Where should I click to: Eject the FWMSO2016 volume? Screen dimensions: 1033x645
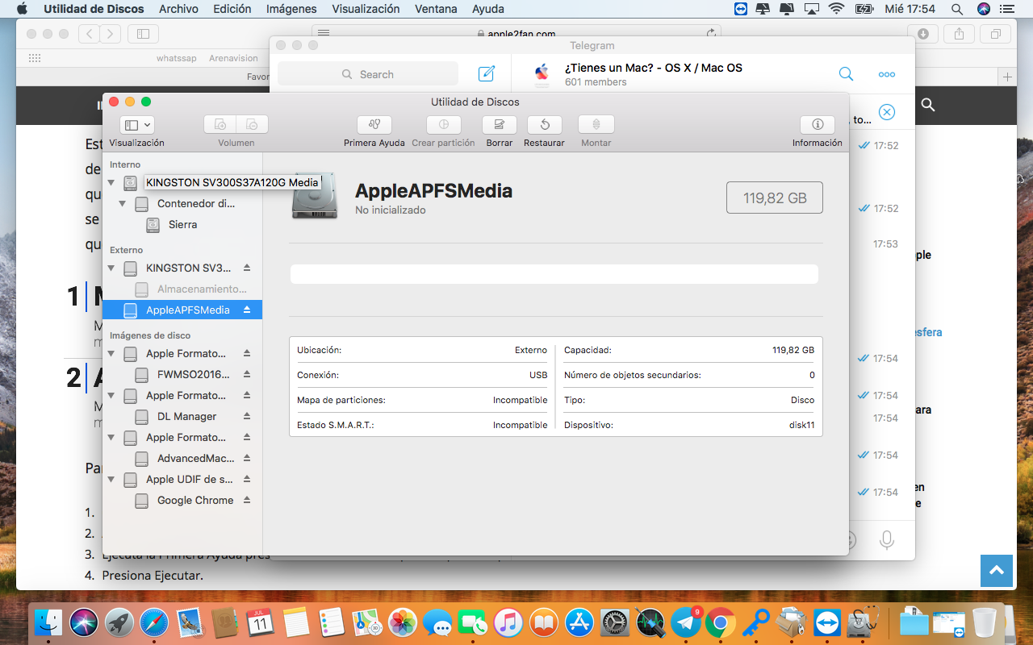(x=247, y=374)
